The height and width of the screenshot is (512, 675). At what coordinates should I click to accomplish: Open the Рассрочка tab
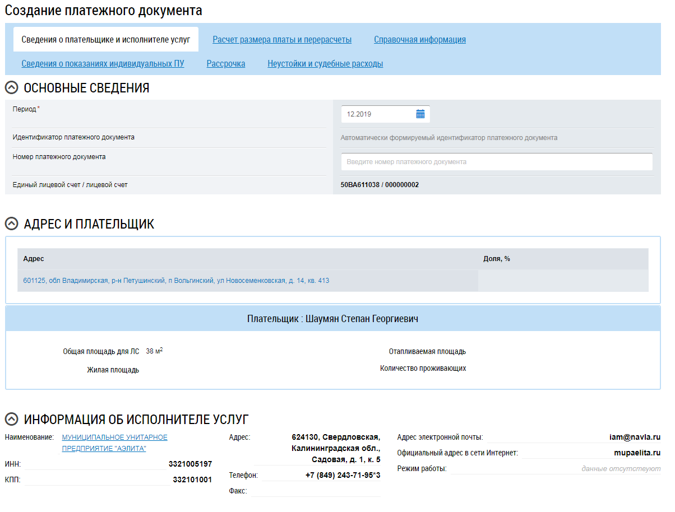(x=226, y=64)
